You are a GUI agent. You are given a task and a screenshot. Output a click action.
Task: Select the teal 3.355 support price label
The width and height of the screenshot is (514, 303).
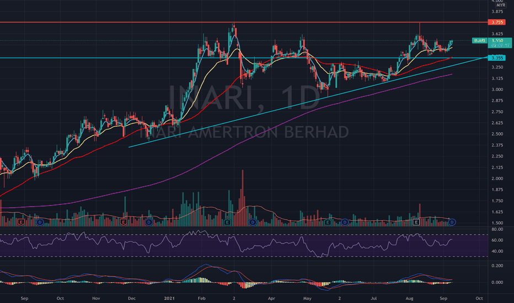pos(496,58)
